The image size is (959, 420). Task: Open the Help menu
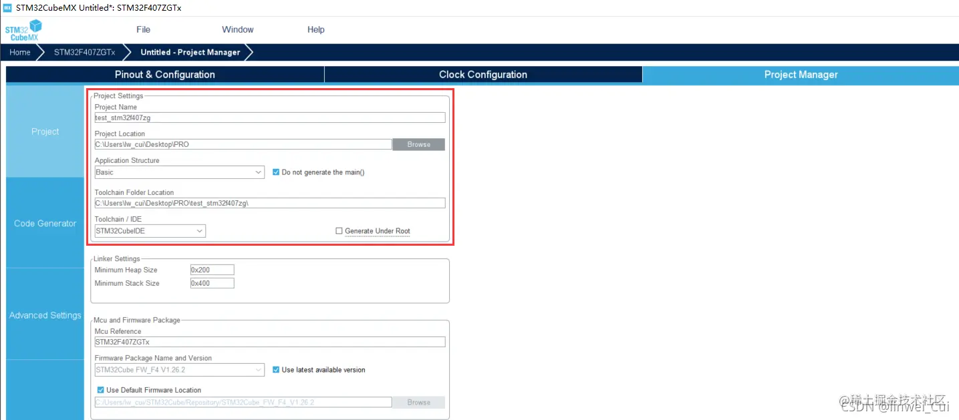[316, 29]
